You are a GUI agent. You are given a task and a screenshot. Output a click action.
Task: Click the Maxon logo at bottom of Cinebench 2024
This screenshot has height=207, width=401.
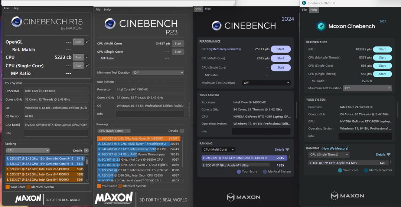pos(244,197)
